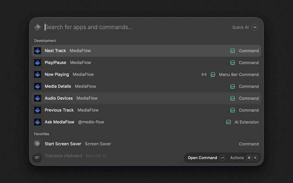
Task: Click the Favorites section header
Action: pyautogui.click(x=42, y=134)
